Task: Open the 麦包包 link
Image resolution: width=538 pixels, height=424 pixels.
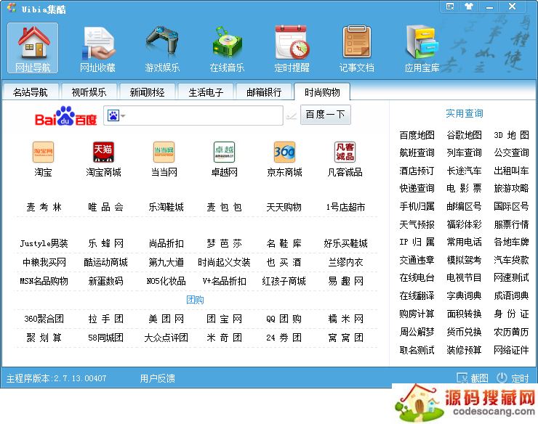Action: coord(224,207)
